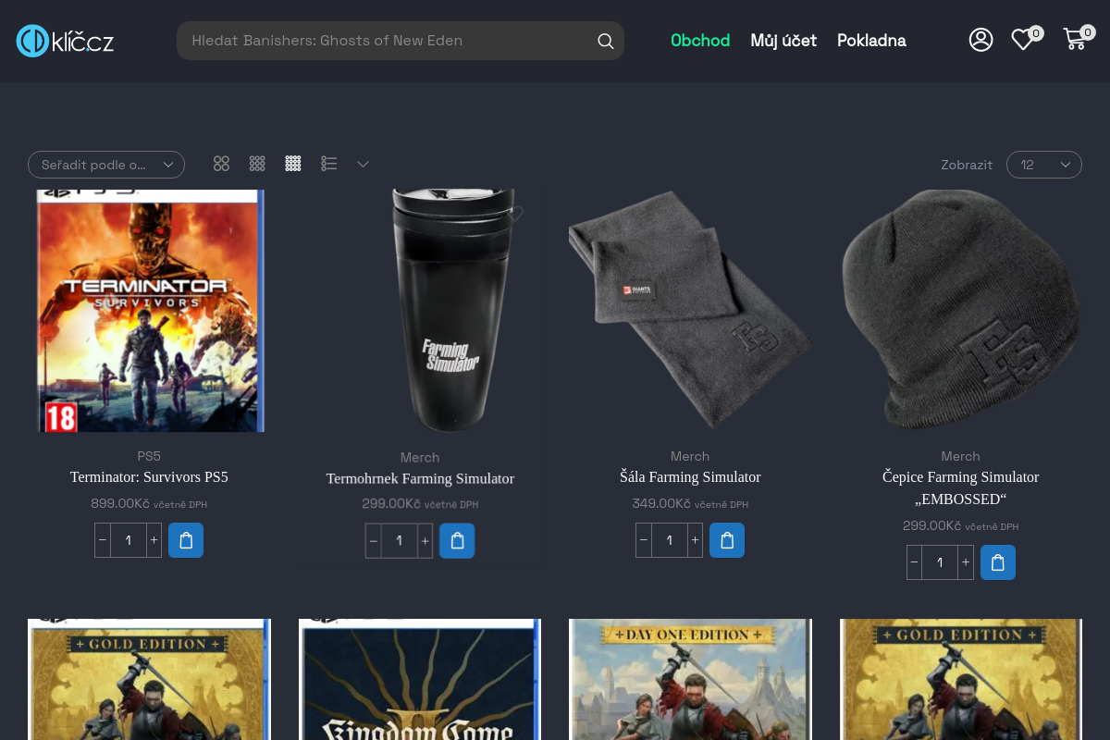Increase quantity for Terminator: Survivors PS5
1110x740 pixels.
tap(154, 540)
